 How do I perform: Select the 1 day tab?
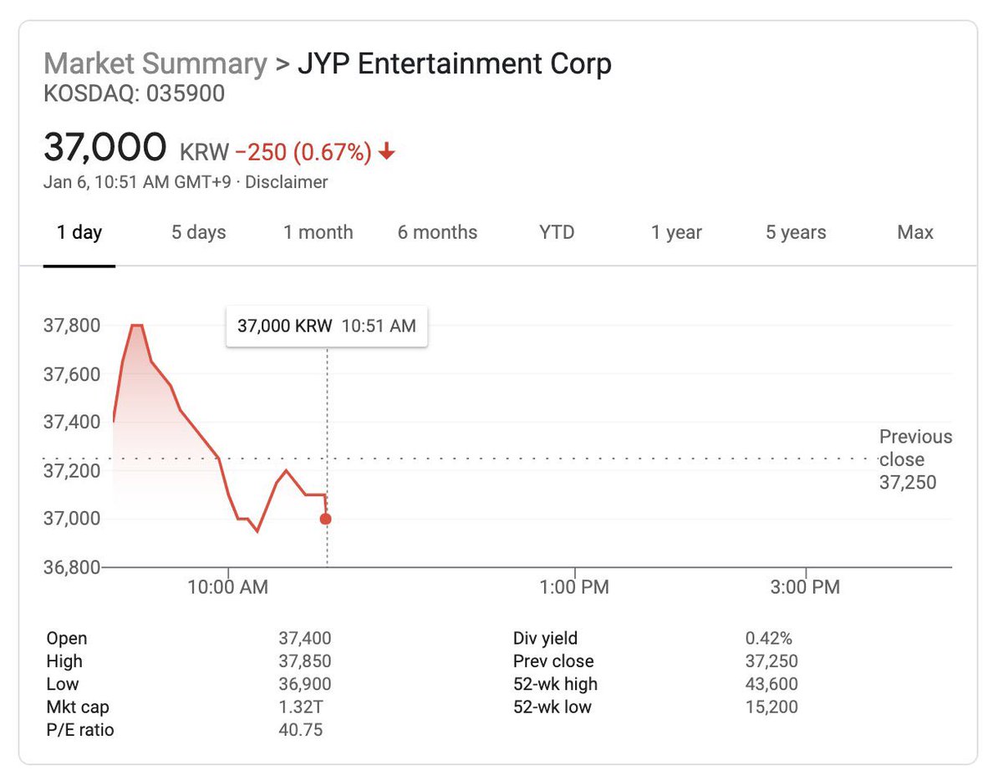pyautogui.click(x=79, y=232)
